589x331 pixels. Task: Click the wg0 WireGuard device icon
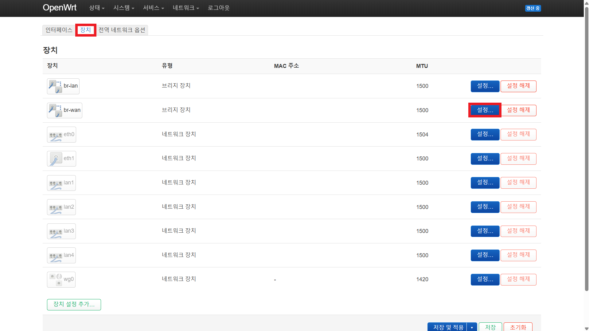click(x=56, y=280)
